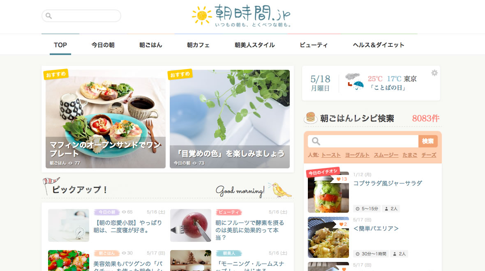Switch to the 朝ごはん tab
This screenshot has height=271, width=485.
[150, 45]
